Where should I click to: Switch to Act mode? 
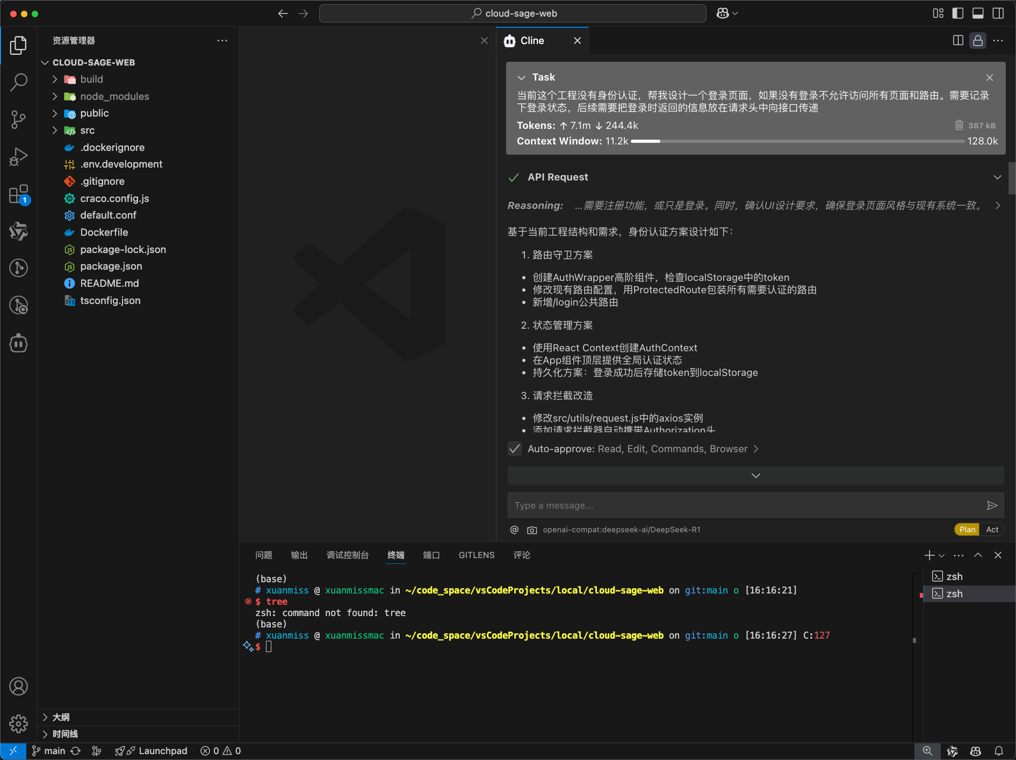point(992,530)
